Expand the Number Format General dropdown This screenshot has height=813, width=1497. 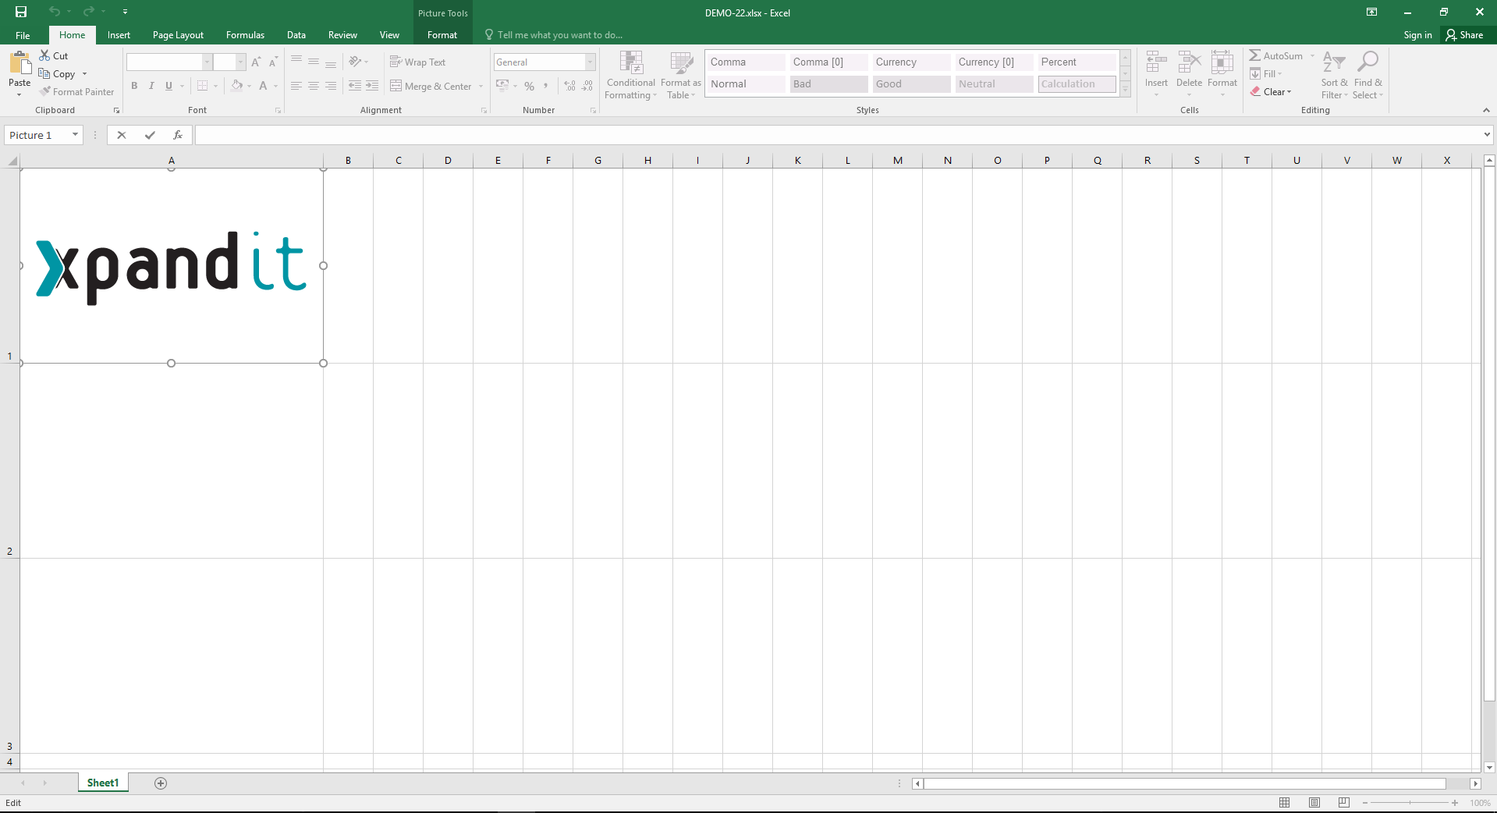(590, 62)
